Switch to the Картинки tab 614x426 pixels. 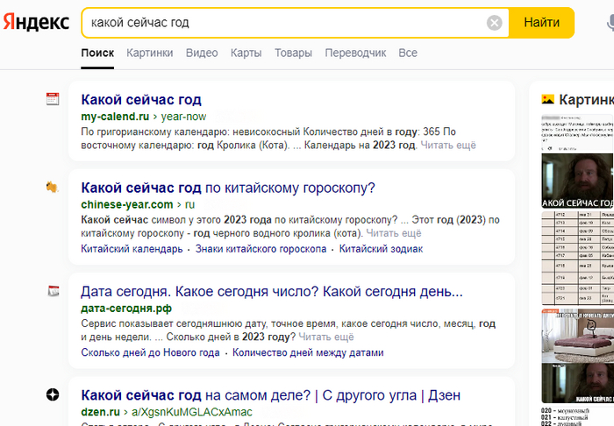150,53
